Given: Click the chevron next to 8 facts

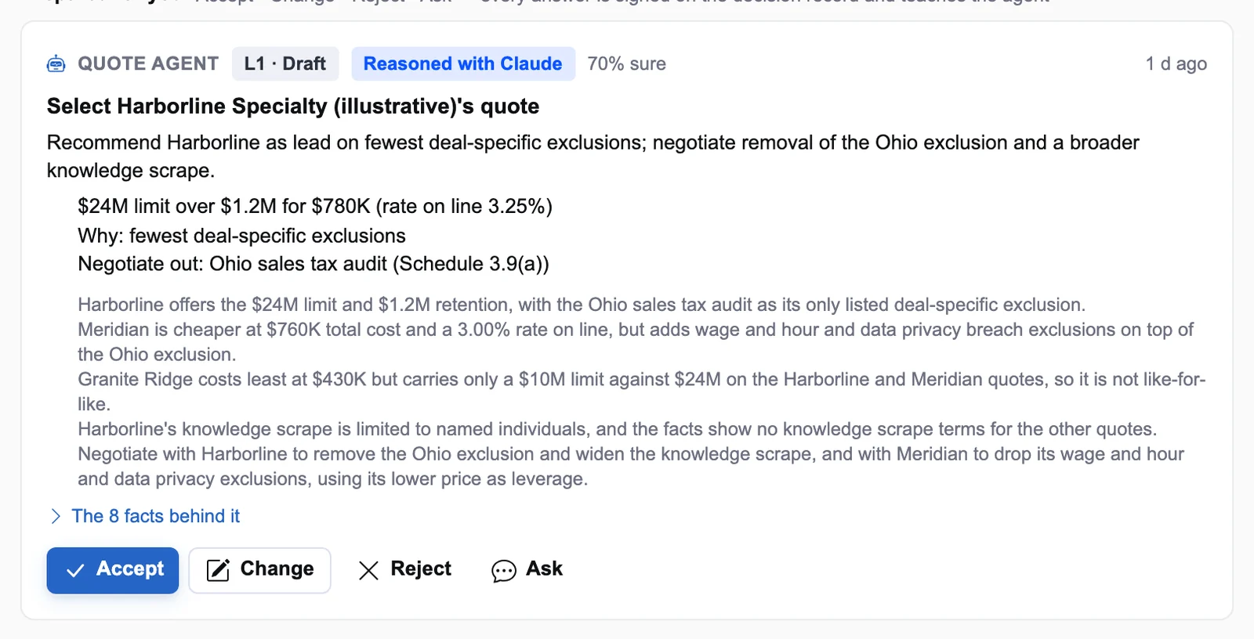Looking at the screenshot, I should [x=56, y=516].
